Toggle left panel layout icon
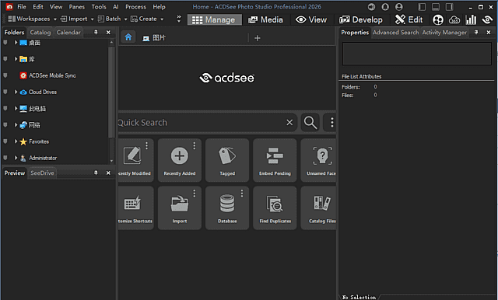This screenshot has width=498, height=300. click(x=422, y=7)
